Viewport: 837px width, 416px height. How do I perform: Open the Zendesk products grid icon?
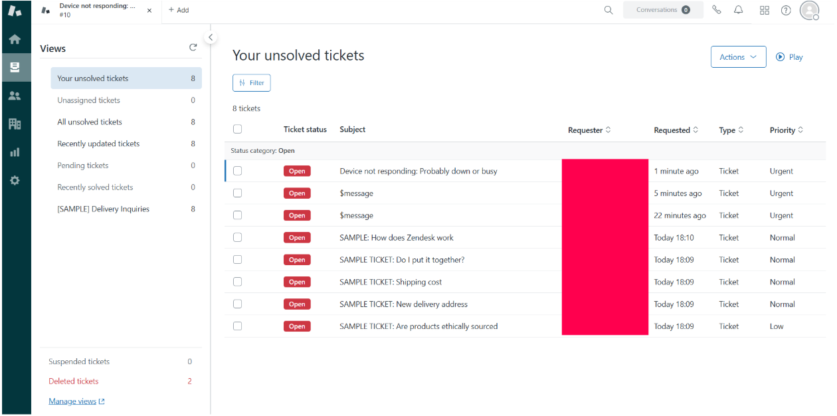tap(764, 10)
